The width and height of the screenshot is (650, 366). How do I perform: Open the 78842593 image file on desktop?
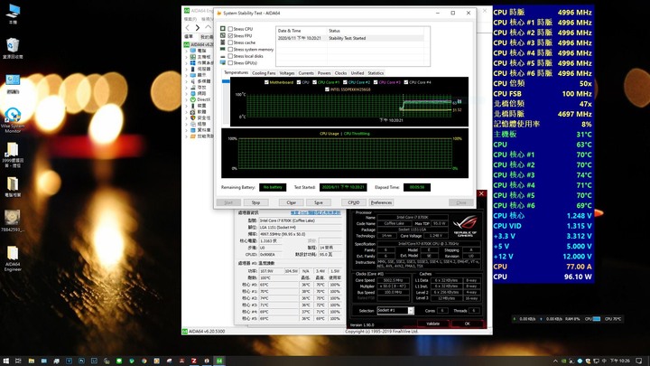click(13, 221)
